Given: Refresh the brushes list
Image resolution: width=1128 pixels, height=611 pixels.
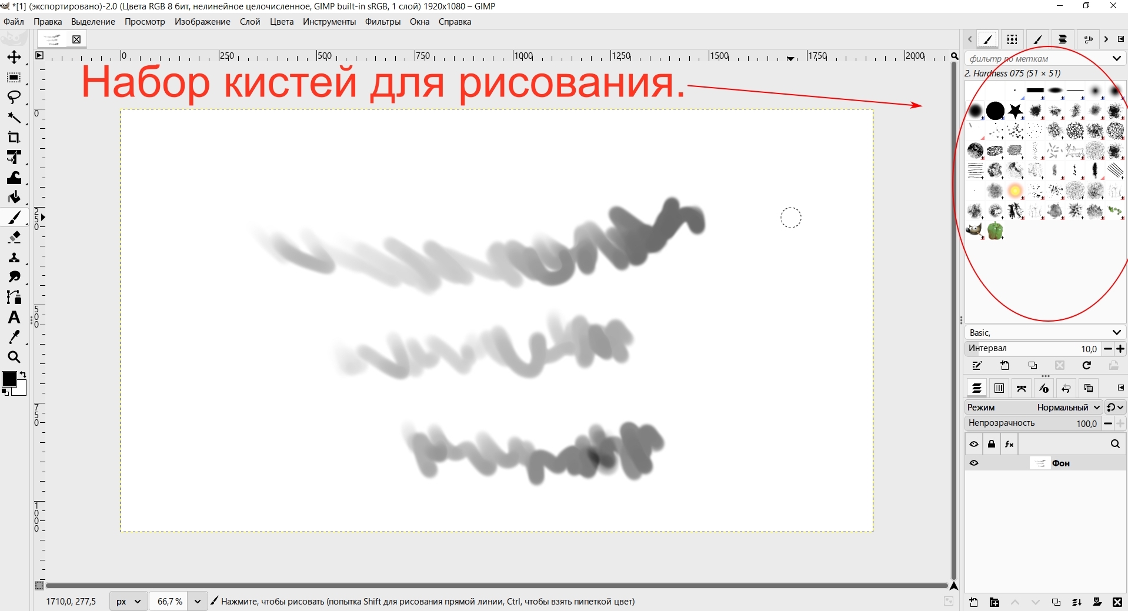Looking at the screenshot, I should (x=1086, y=366).
